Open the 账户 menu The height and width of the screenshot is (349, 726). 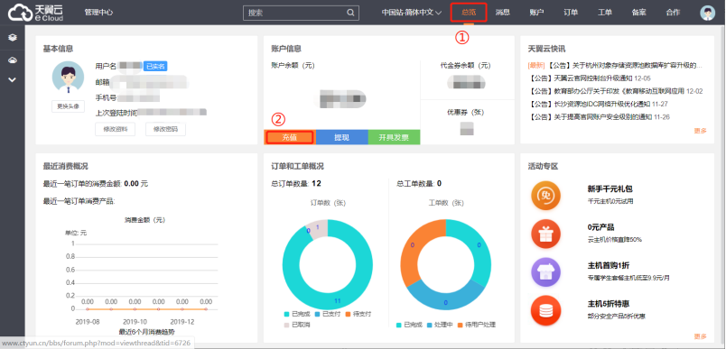pos(536,13)
